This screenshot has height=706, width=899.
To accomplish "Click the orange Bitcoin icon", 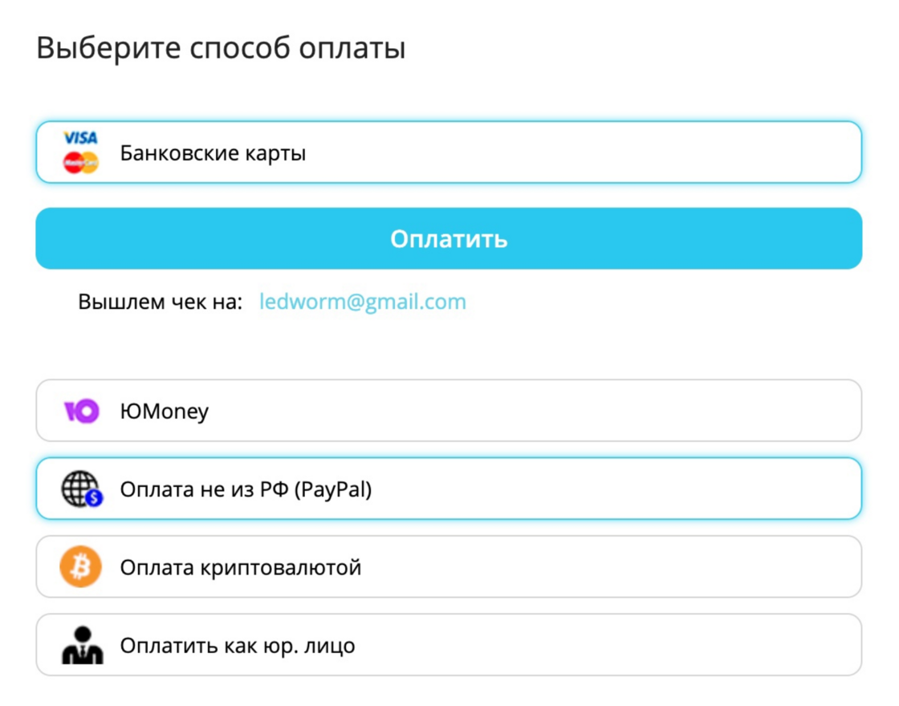I will coord(81,567).
